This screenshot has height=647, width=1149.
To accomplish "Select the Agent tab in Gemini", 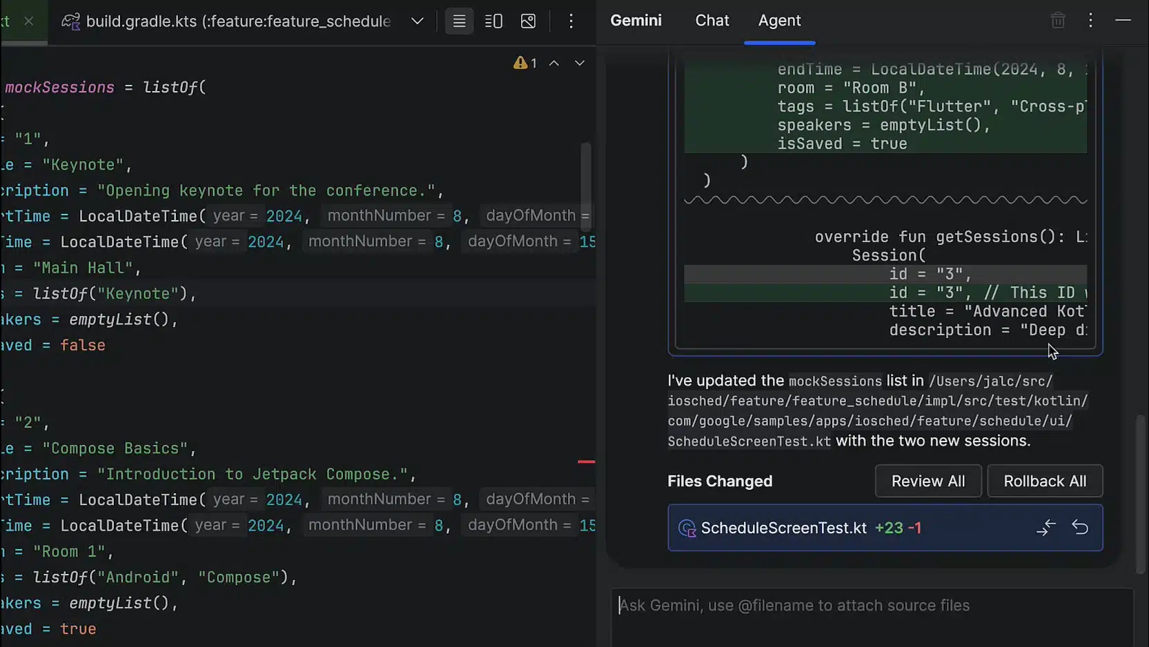I will point(780,21).
